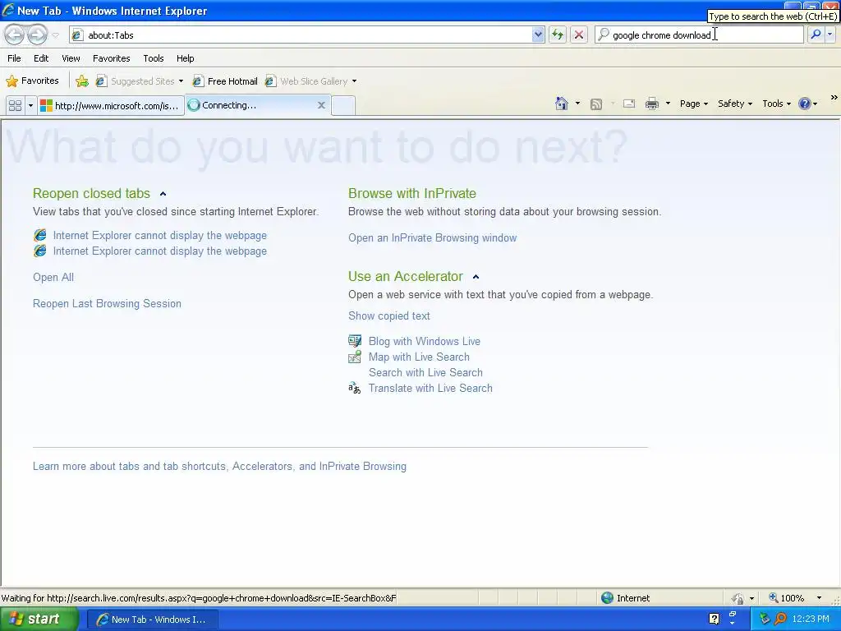Click the Back navigation arrow

15,35
